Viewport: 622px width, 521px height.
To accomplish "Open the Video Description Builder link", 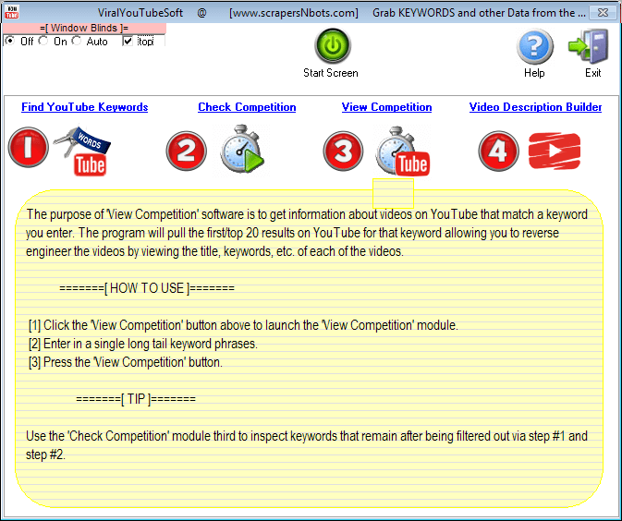I will pos(535,107).
